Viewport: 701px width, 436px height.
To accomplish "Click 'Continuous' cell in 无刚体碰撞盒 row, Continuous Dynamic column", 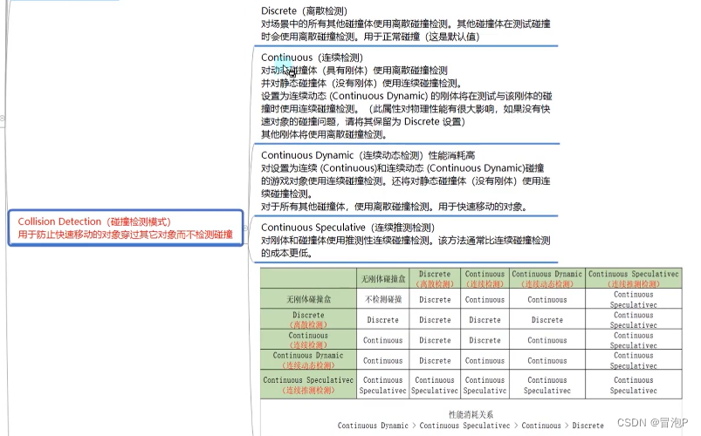I will pos(547,300).
